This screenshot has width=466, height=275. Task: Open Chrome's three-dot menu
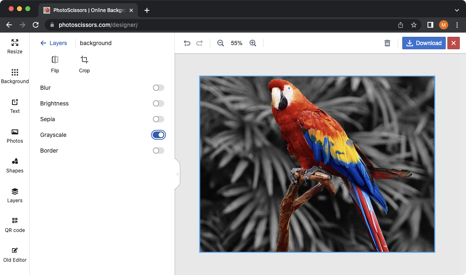[x=457, y=25]
